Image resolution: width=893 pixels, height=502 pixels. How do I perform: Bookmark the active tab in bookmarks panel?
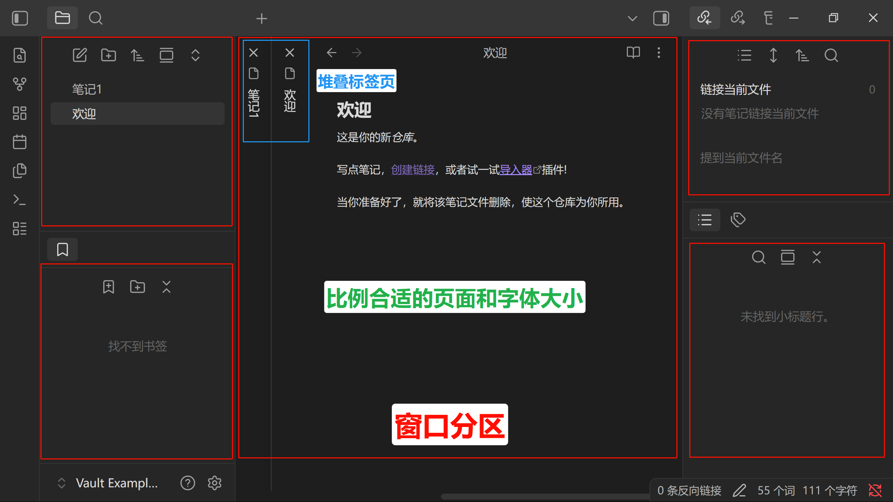[108, 287]
